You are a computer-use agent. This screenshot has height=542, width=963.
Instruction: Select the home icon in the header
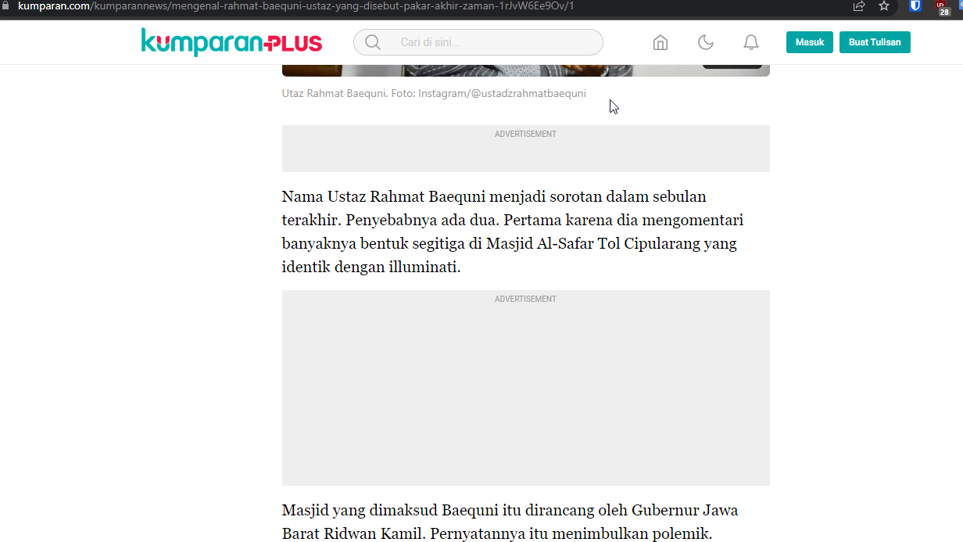click(x=660, y=43)
